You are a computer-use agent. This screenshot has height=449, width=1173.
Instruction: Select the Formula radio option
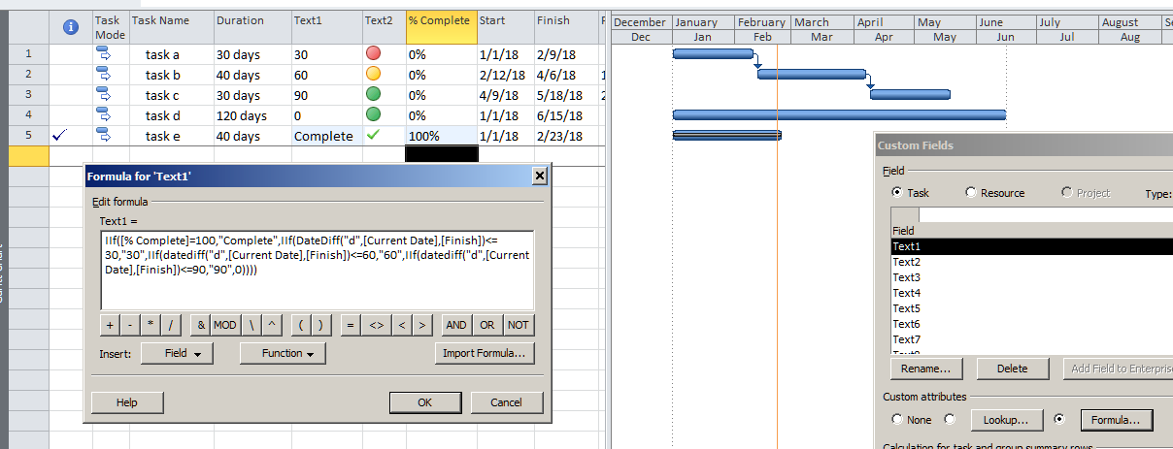(x=1059, y=420)
